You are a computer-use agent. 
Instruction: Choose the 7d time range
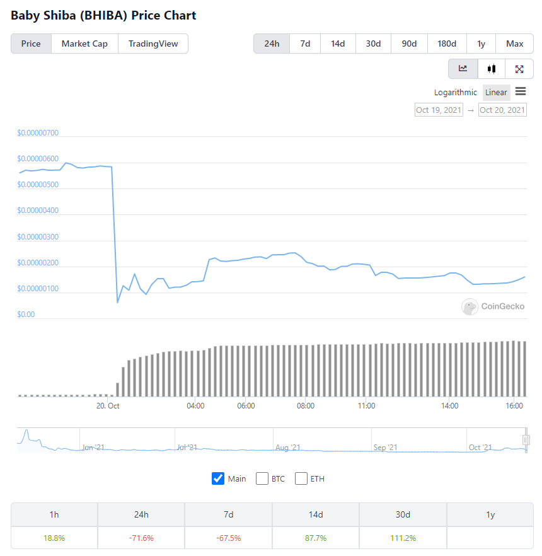(305, 43)
